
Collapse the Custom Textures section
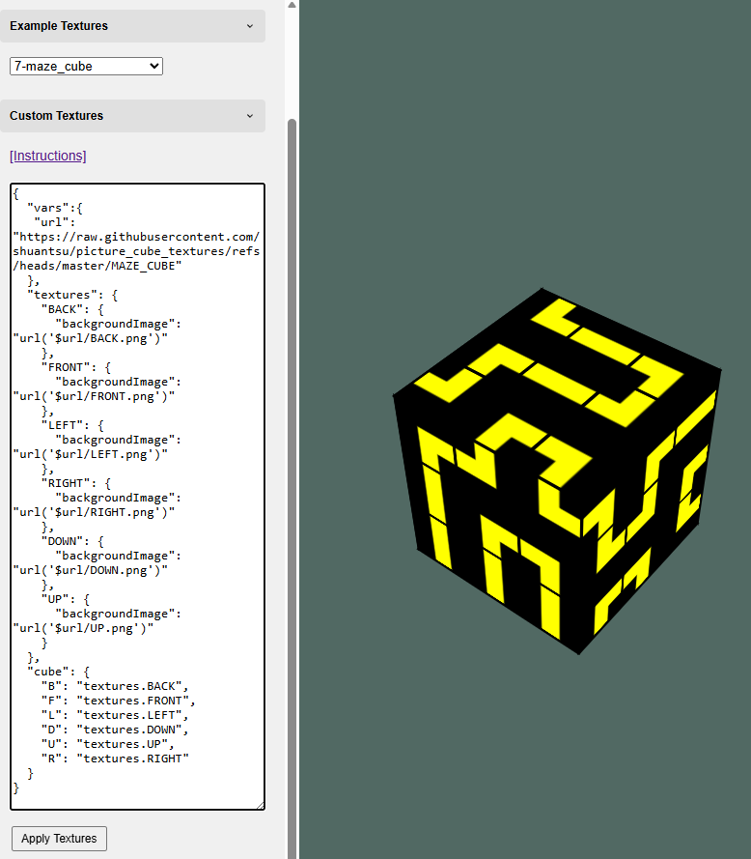point(132,116)
